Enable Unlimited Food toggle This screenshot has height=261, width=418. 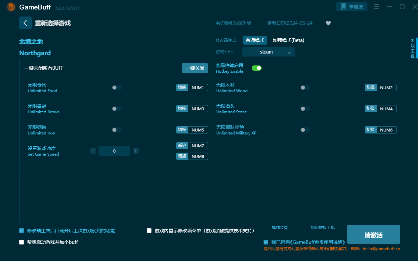(117, 88)
